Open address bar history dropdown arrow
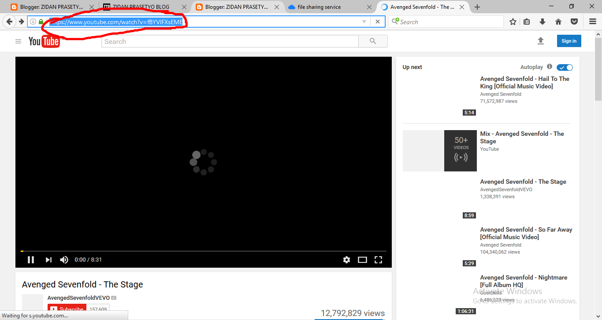Screen dimensions: 602x320 tap(364, 22)
